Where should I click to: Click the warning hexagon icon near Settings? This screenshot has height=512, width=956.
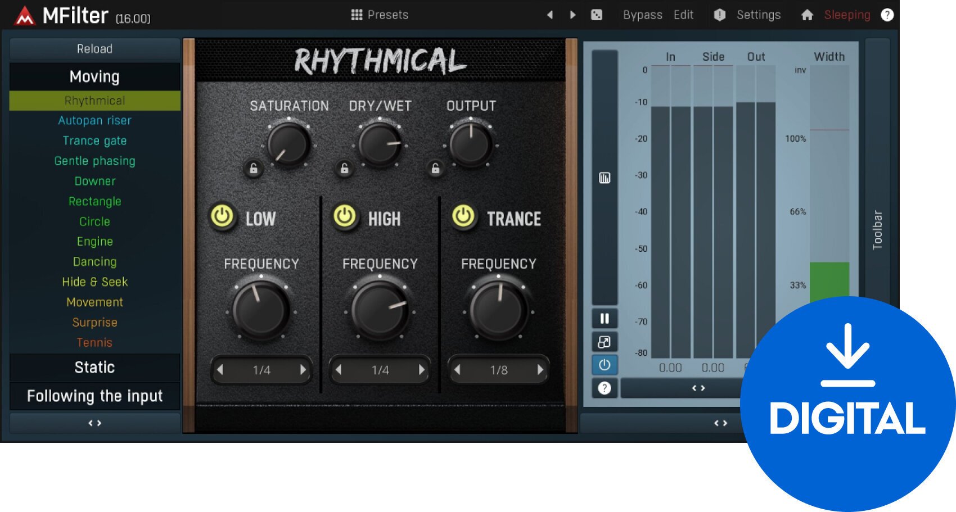[x=719, y=15]
